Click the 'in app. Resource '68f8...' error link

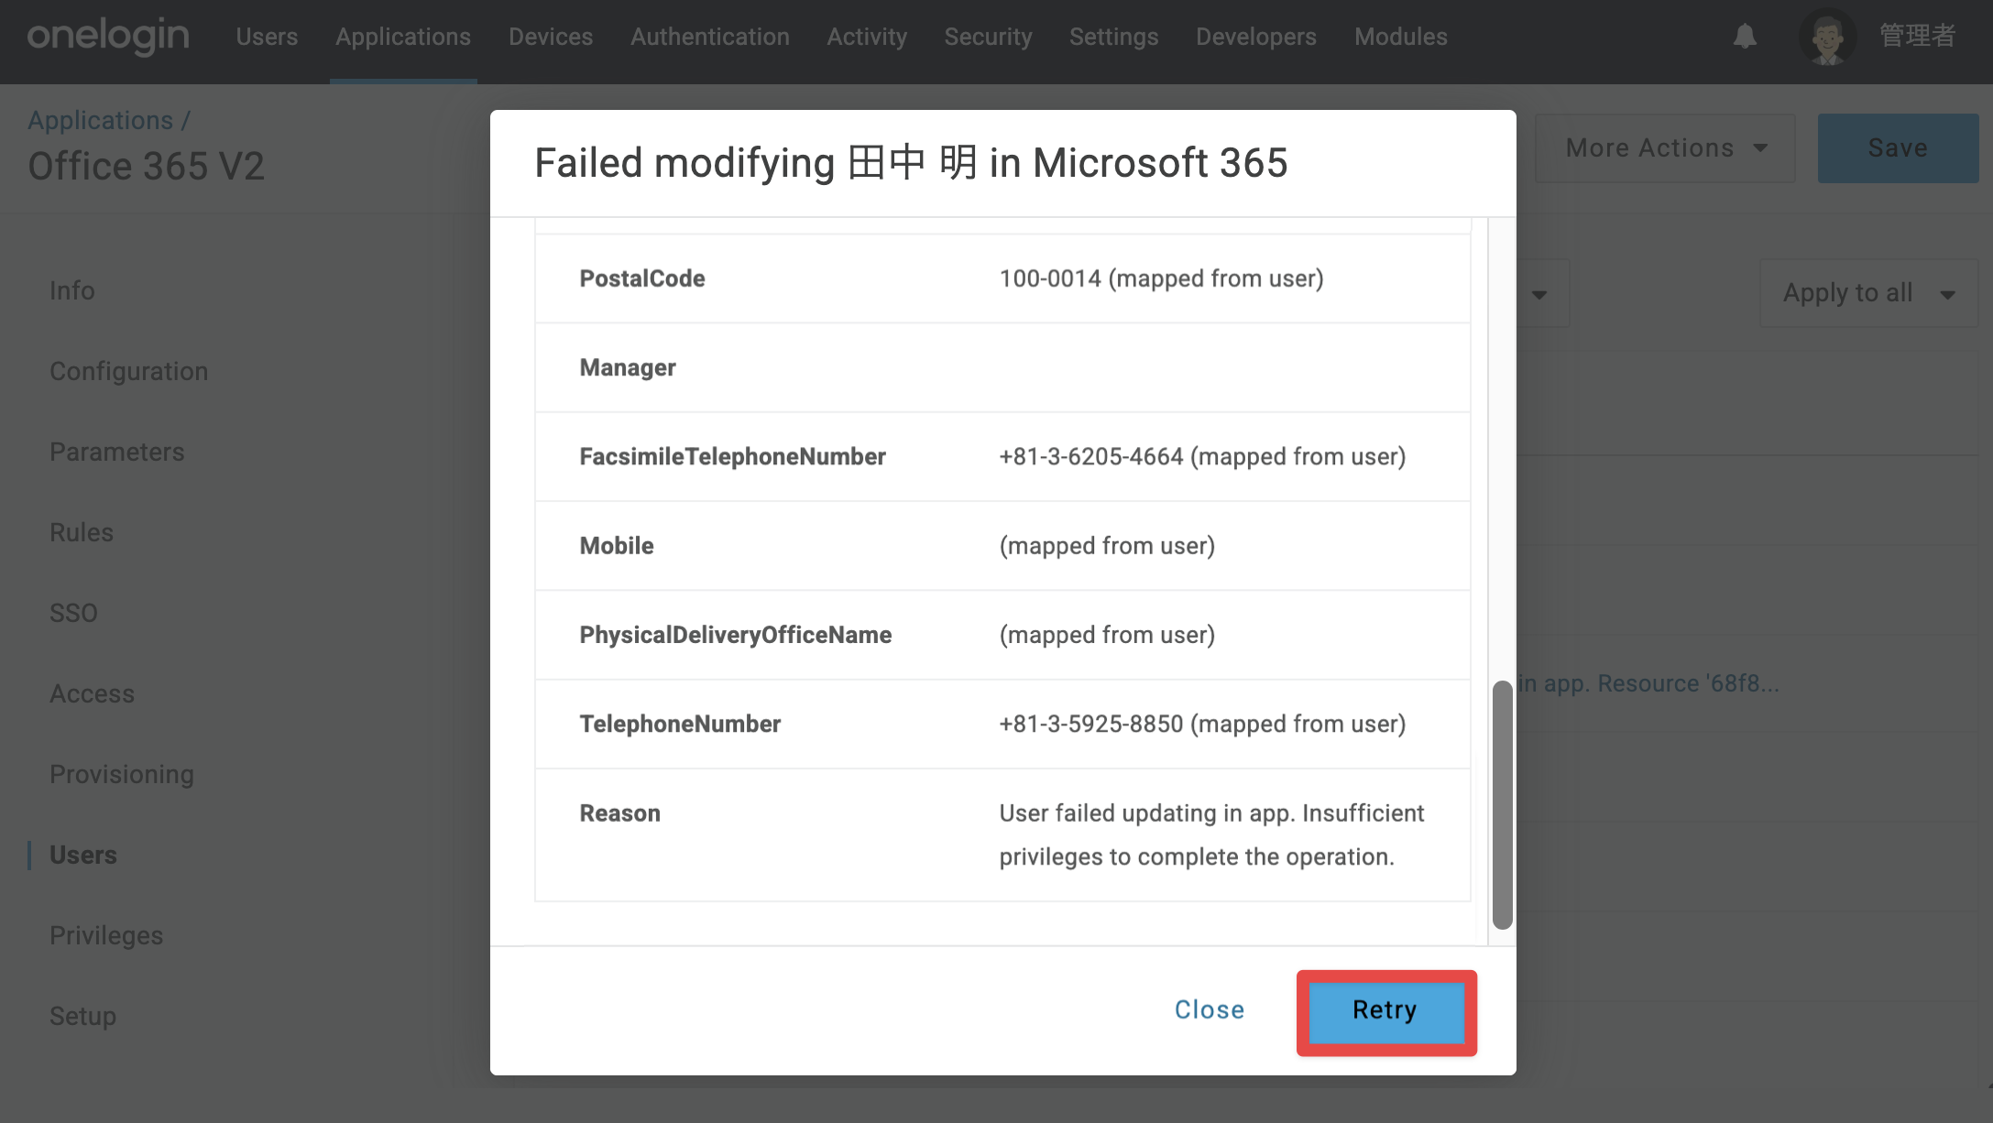1648,683
